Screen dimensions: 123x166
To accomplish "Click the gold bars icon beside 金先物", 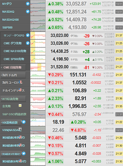I will pos(20,106).
